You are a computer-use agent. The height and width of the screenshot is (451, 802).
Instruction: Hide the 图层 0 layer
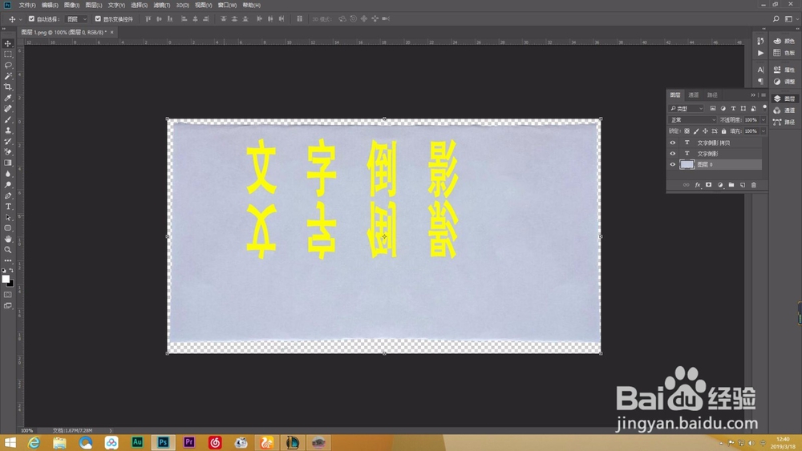673,164
